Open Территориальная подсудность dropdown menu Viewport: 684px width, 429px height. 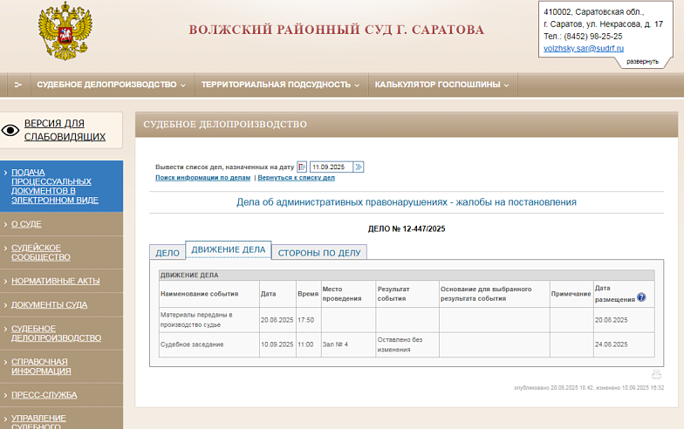click(x=281, y=85)
